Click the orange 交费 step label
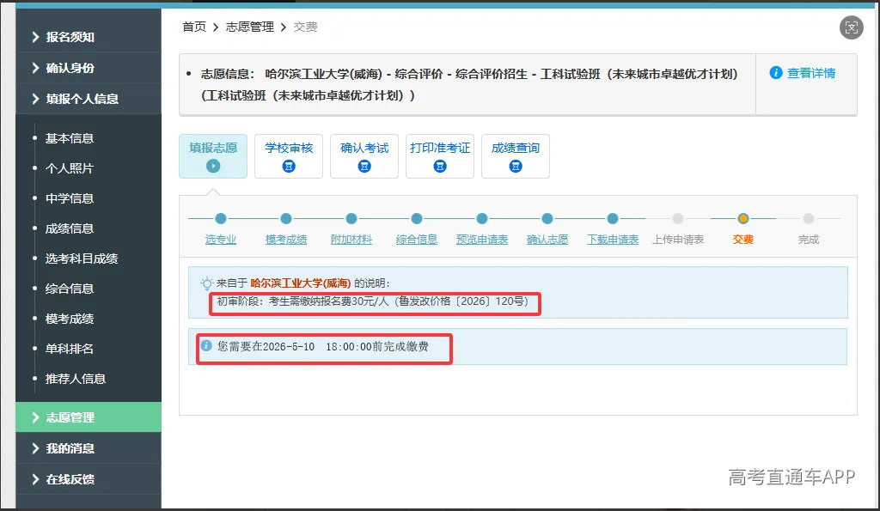The image size is (880, 511). pyautogui.click(x=743, y=240)
